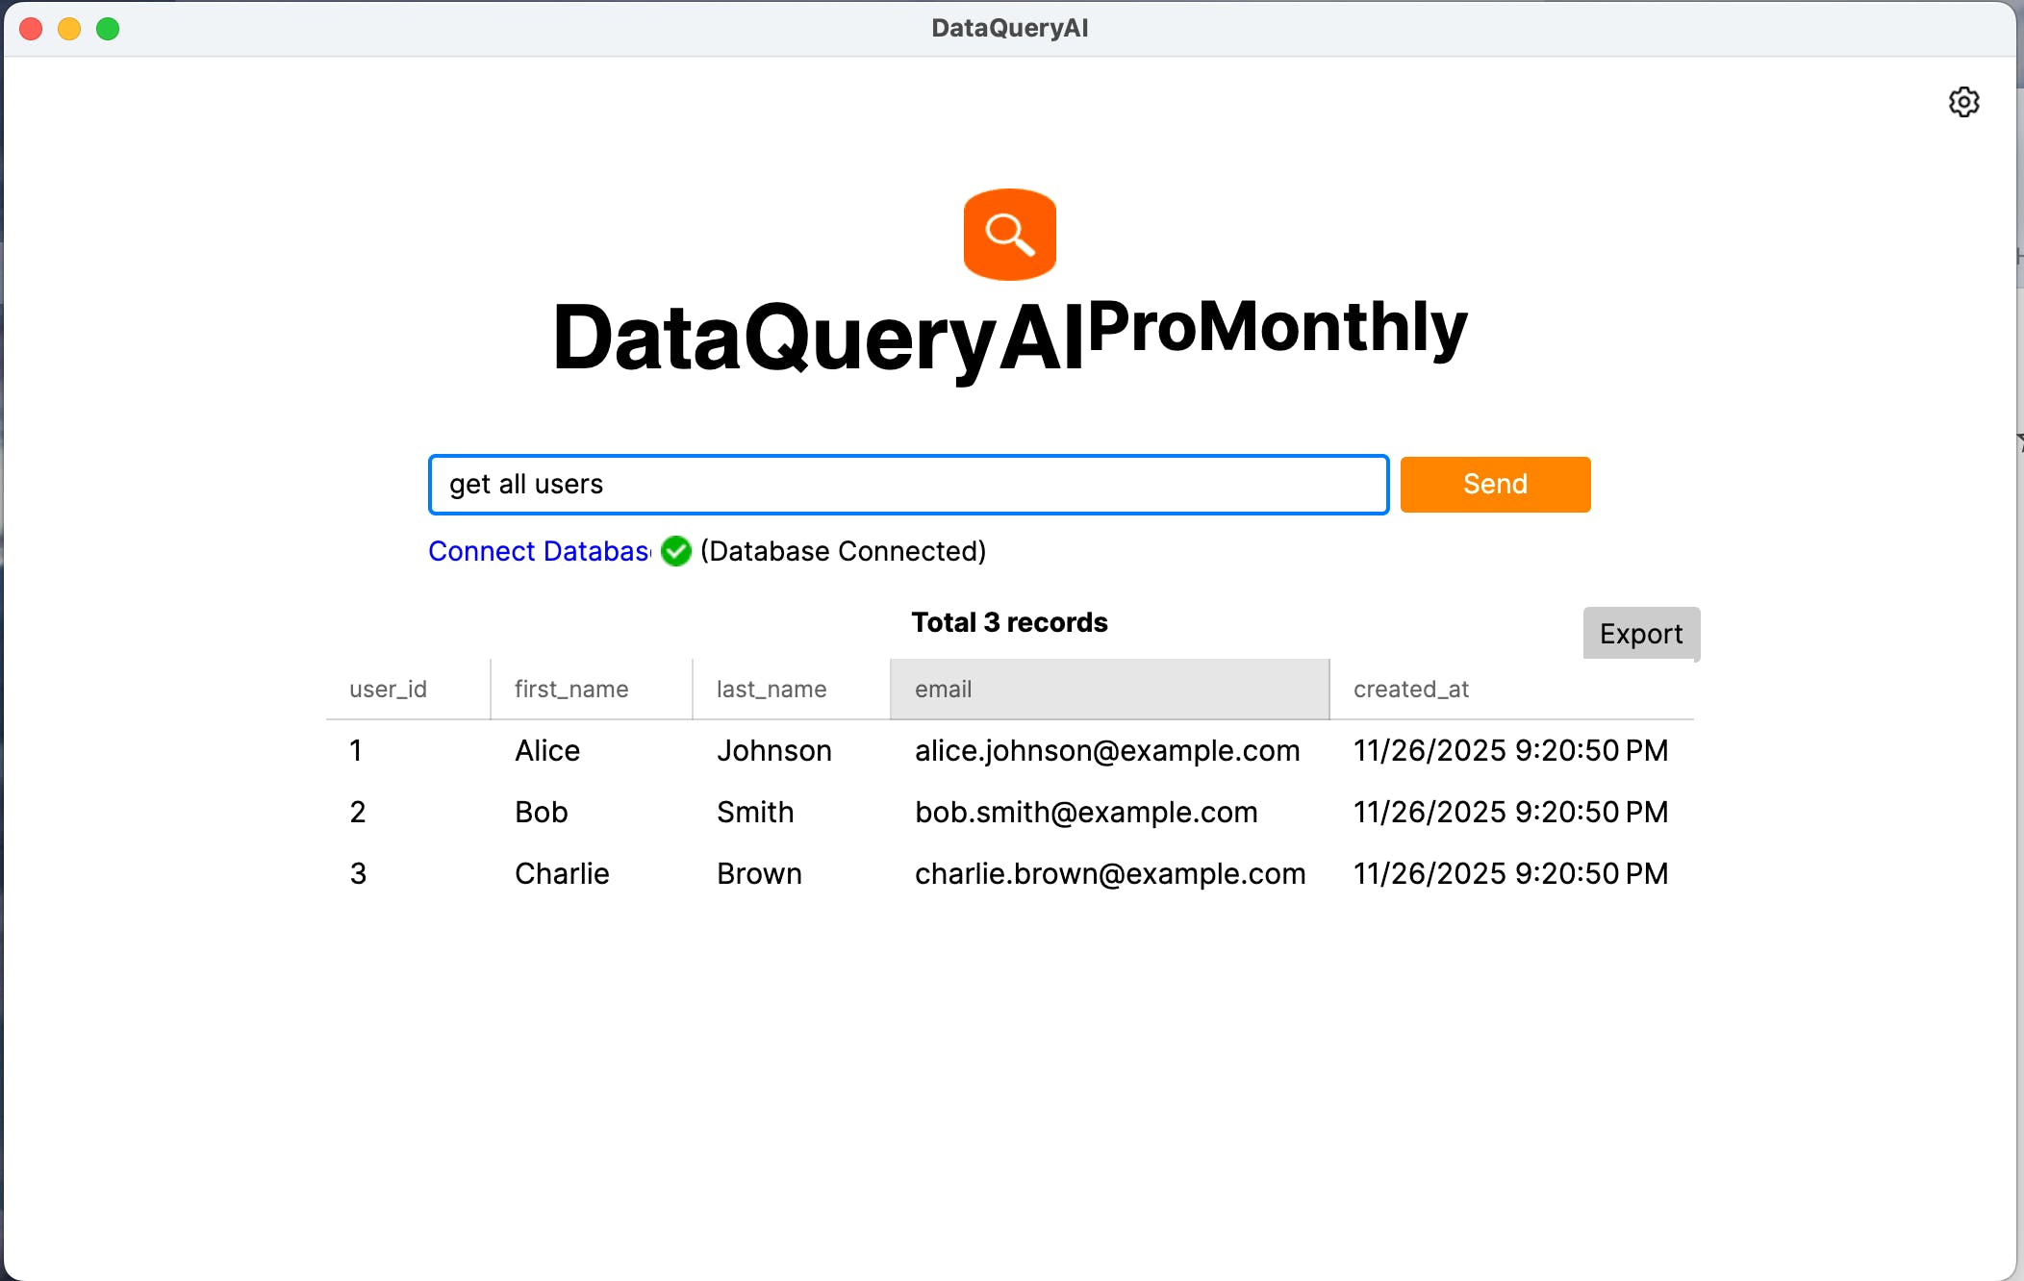2024x1281 pixels.
Task: Click the orange magnifier logo icon
Action: tap(1009, 235)
